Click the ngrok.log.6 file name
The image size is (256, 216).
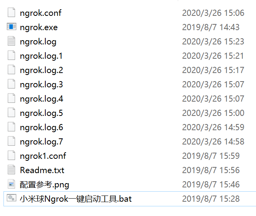tap(41, 128)
